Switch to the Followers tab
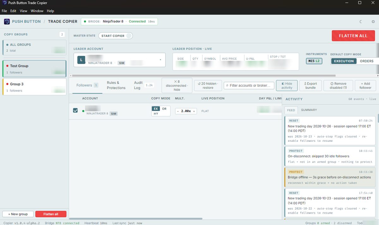Viewport: 379px width, 225px height. [87, 85]
